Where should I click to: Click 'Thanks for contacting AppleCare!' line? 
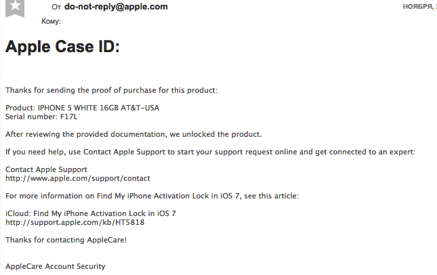point(66,240)
